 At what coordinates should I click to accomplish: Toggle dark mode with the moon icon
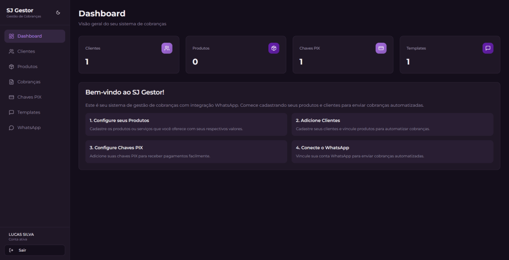click(x=58, y=12)
